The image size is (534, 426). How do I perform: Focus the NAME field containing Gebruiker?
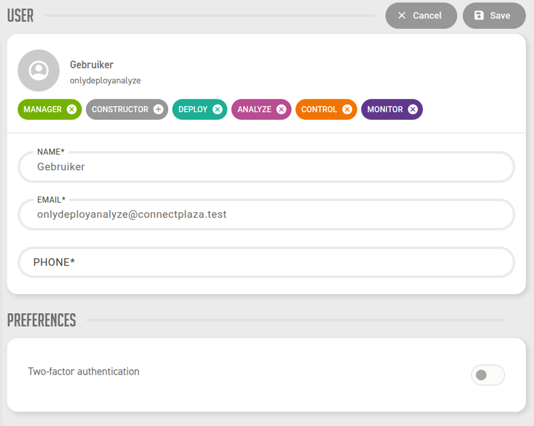[266, 167]
